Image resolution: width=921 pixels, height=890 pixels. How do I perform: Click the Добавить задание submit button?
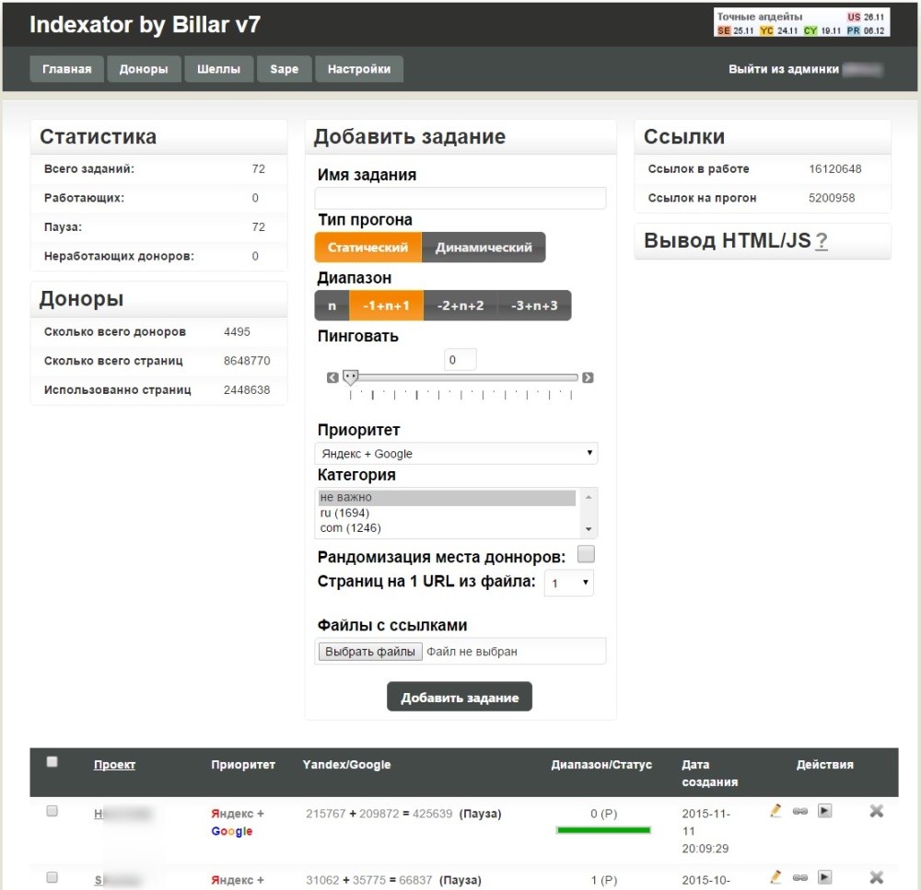460,698
